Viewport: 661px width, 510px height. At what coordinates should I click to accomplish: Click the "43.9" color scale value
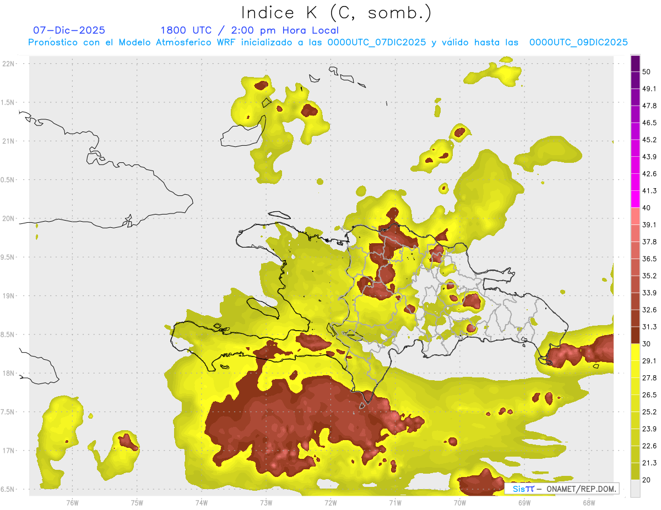tap(649, 157)
